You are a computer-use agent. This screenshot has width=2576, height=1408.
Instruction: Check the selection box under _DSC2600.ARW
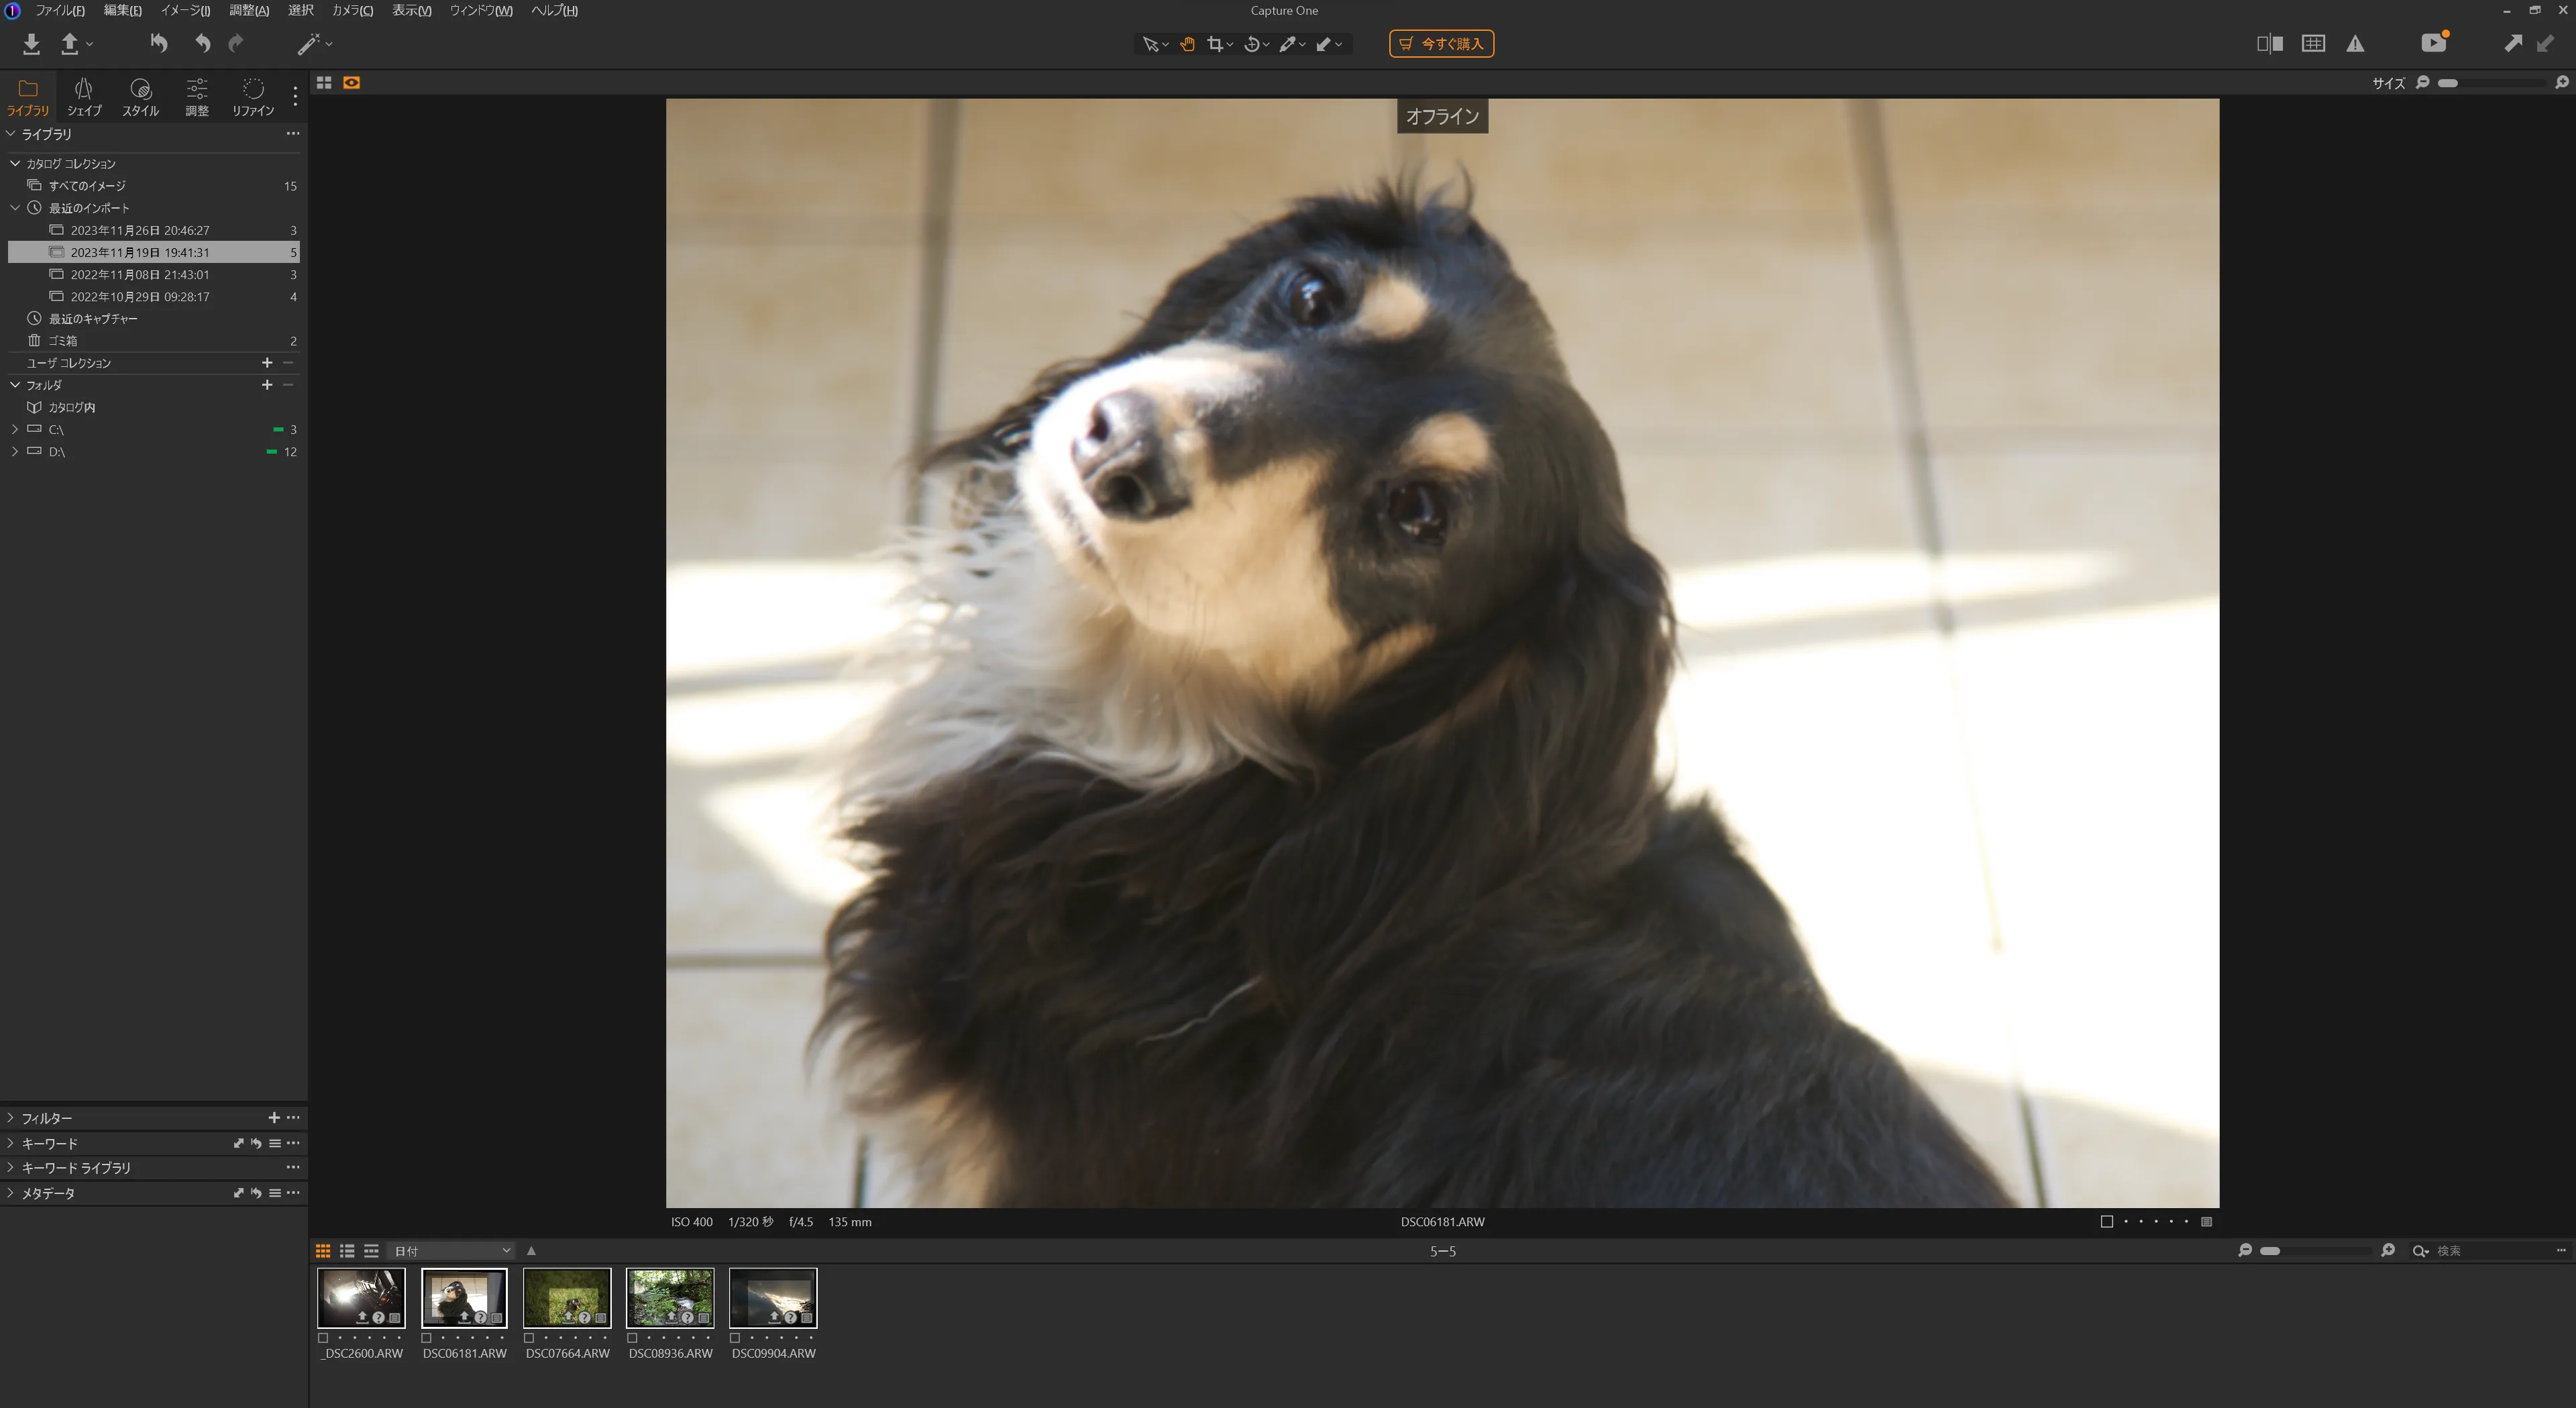tap(323, 1338)
